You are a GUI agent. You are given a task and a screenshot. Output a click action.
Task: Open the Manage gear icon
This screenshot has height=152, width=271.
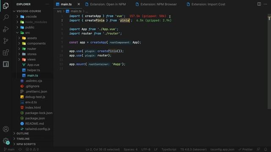point(6,141)
